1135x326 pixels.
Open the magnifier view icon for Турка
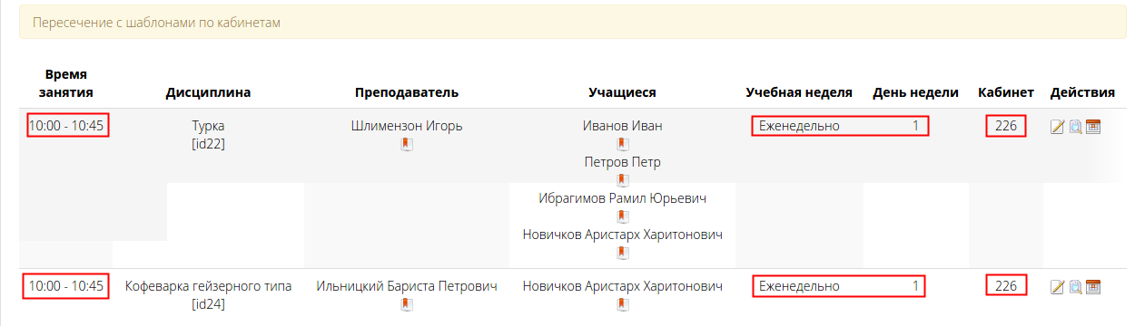[1075, 127]
